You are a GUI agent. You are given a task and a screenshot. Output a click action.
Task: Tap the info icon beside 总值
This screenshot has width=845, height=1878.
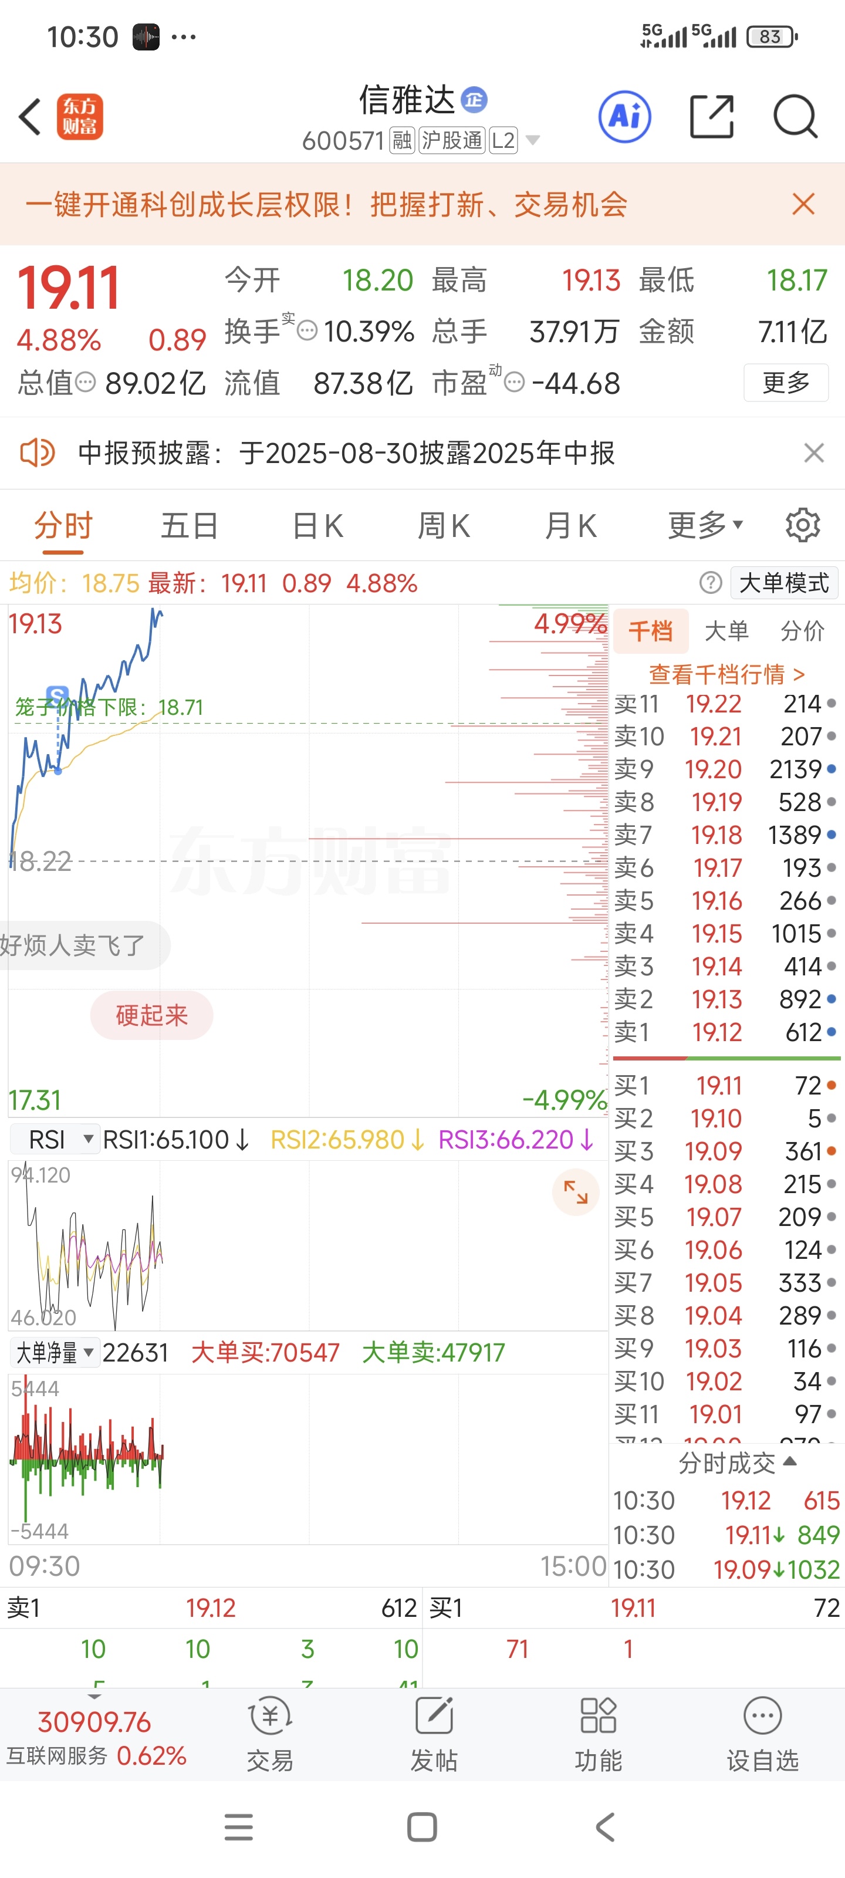(85, 382)
